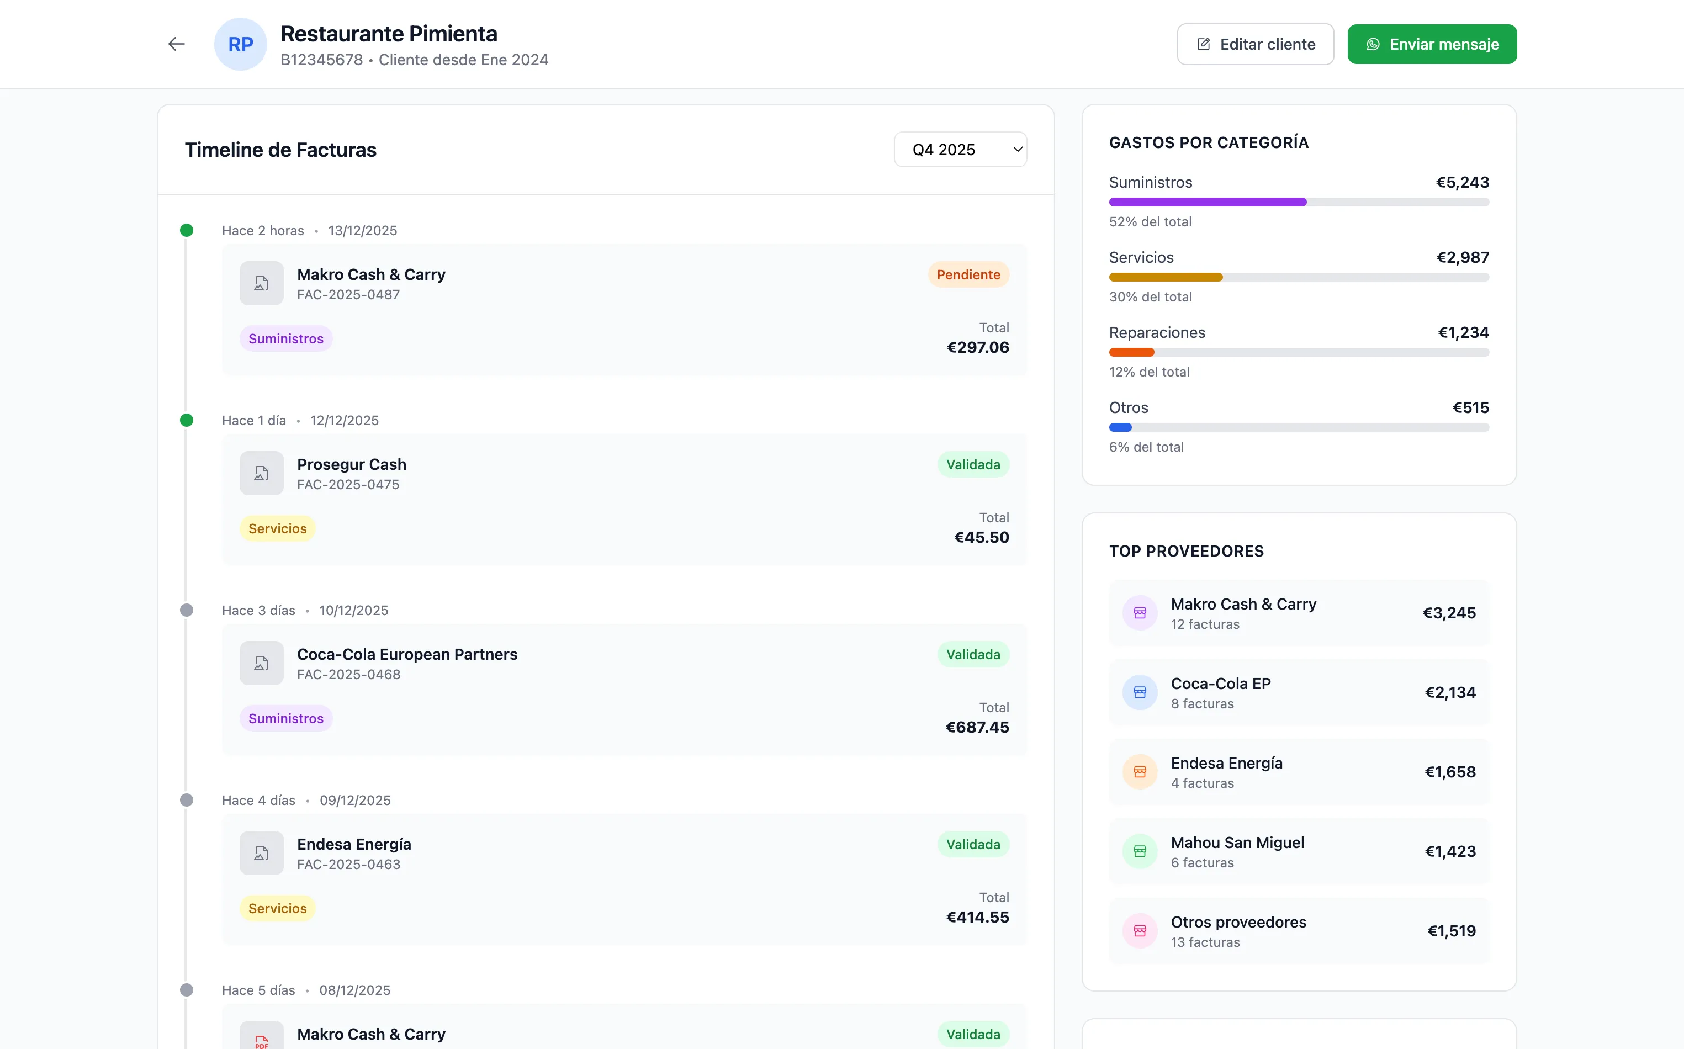Click Servicios tag on Prosegur Cash invoice
1684x1049 pixels.
point(277,529)
